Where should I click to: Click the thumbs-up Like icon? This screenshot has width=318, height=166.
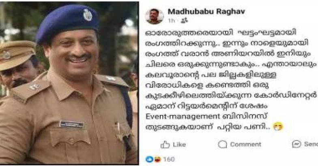pyautogui.click(x=165, y=144)
